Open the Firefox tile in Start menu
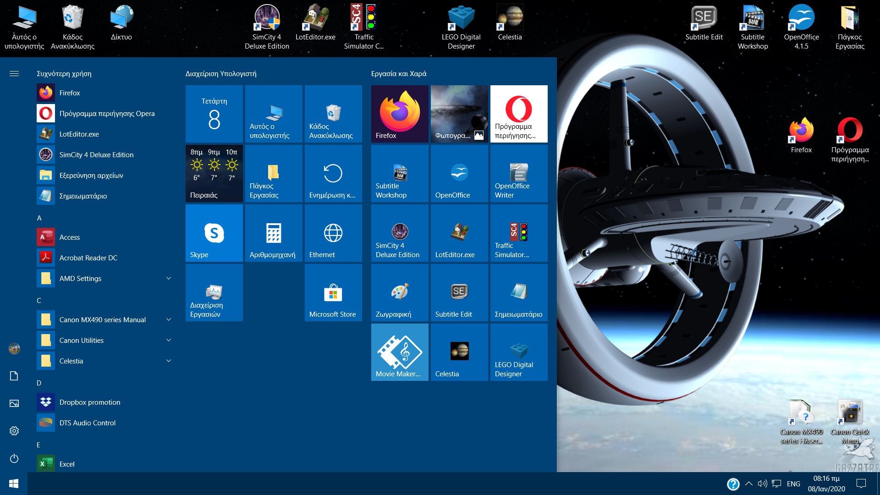 pyautogui.click(x=400, y=114)
